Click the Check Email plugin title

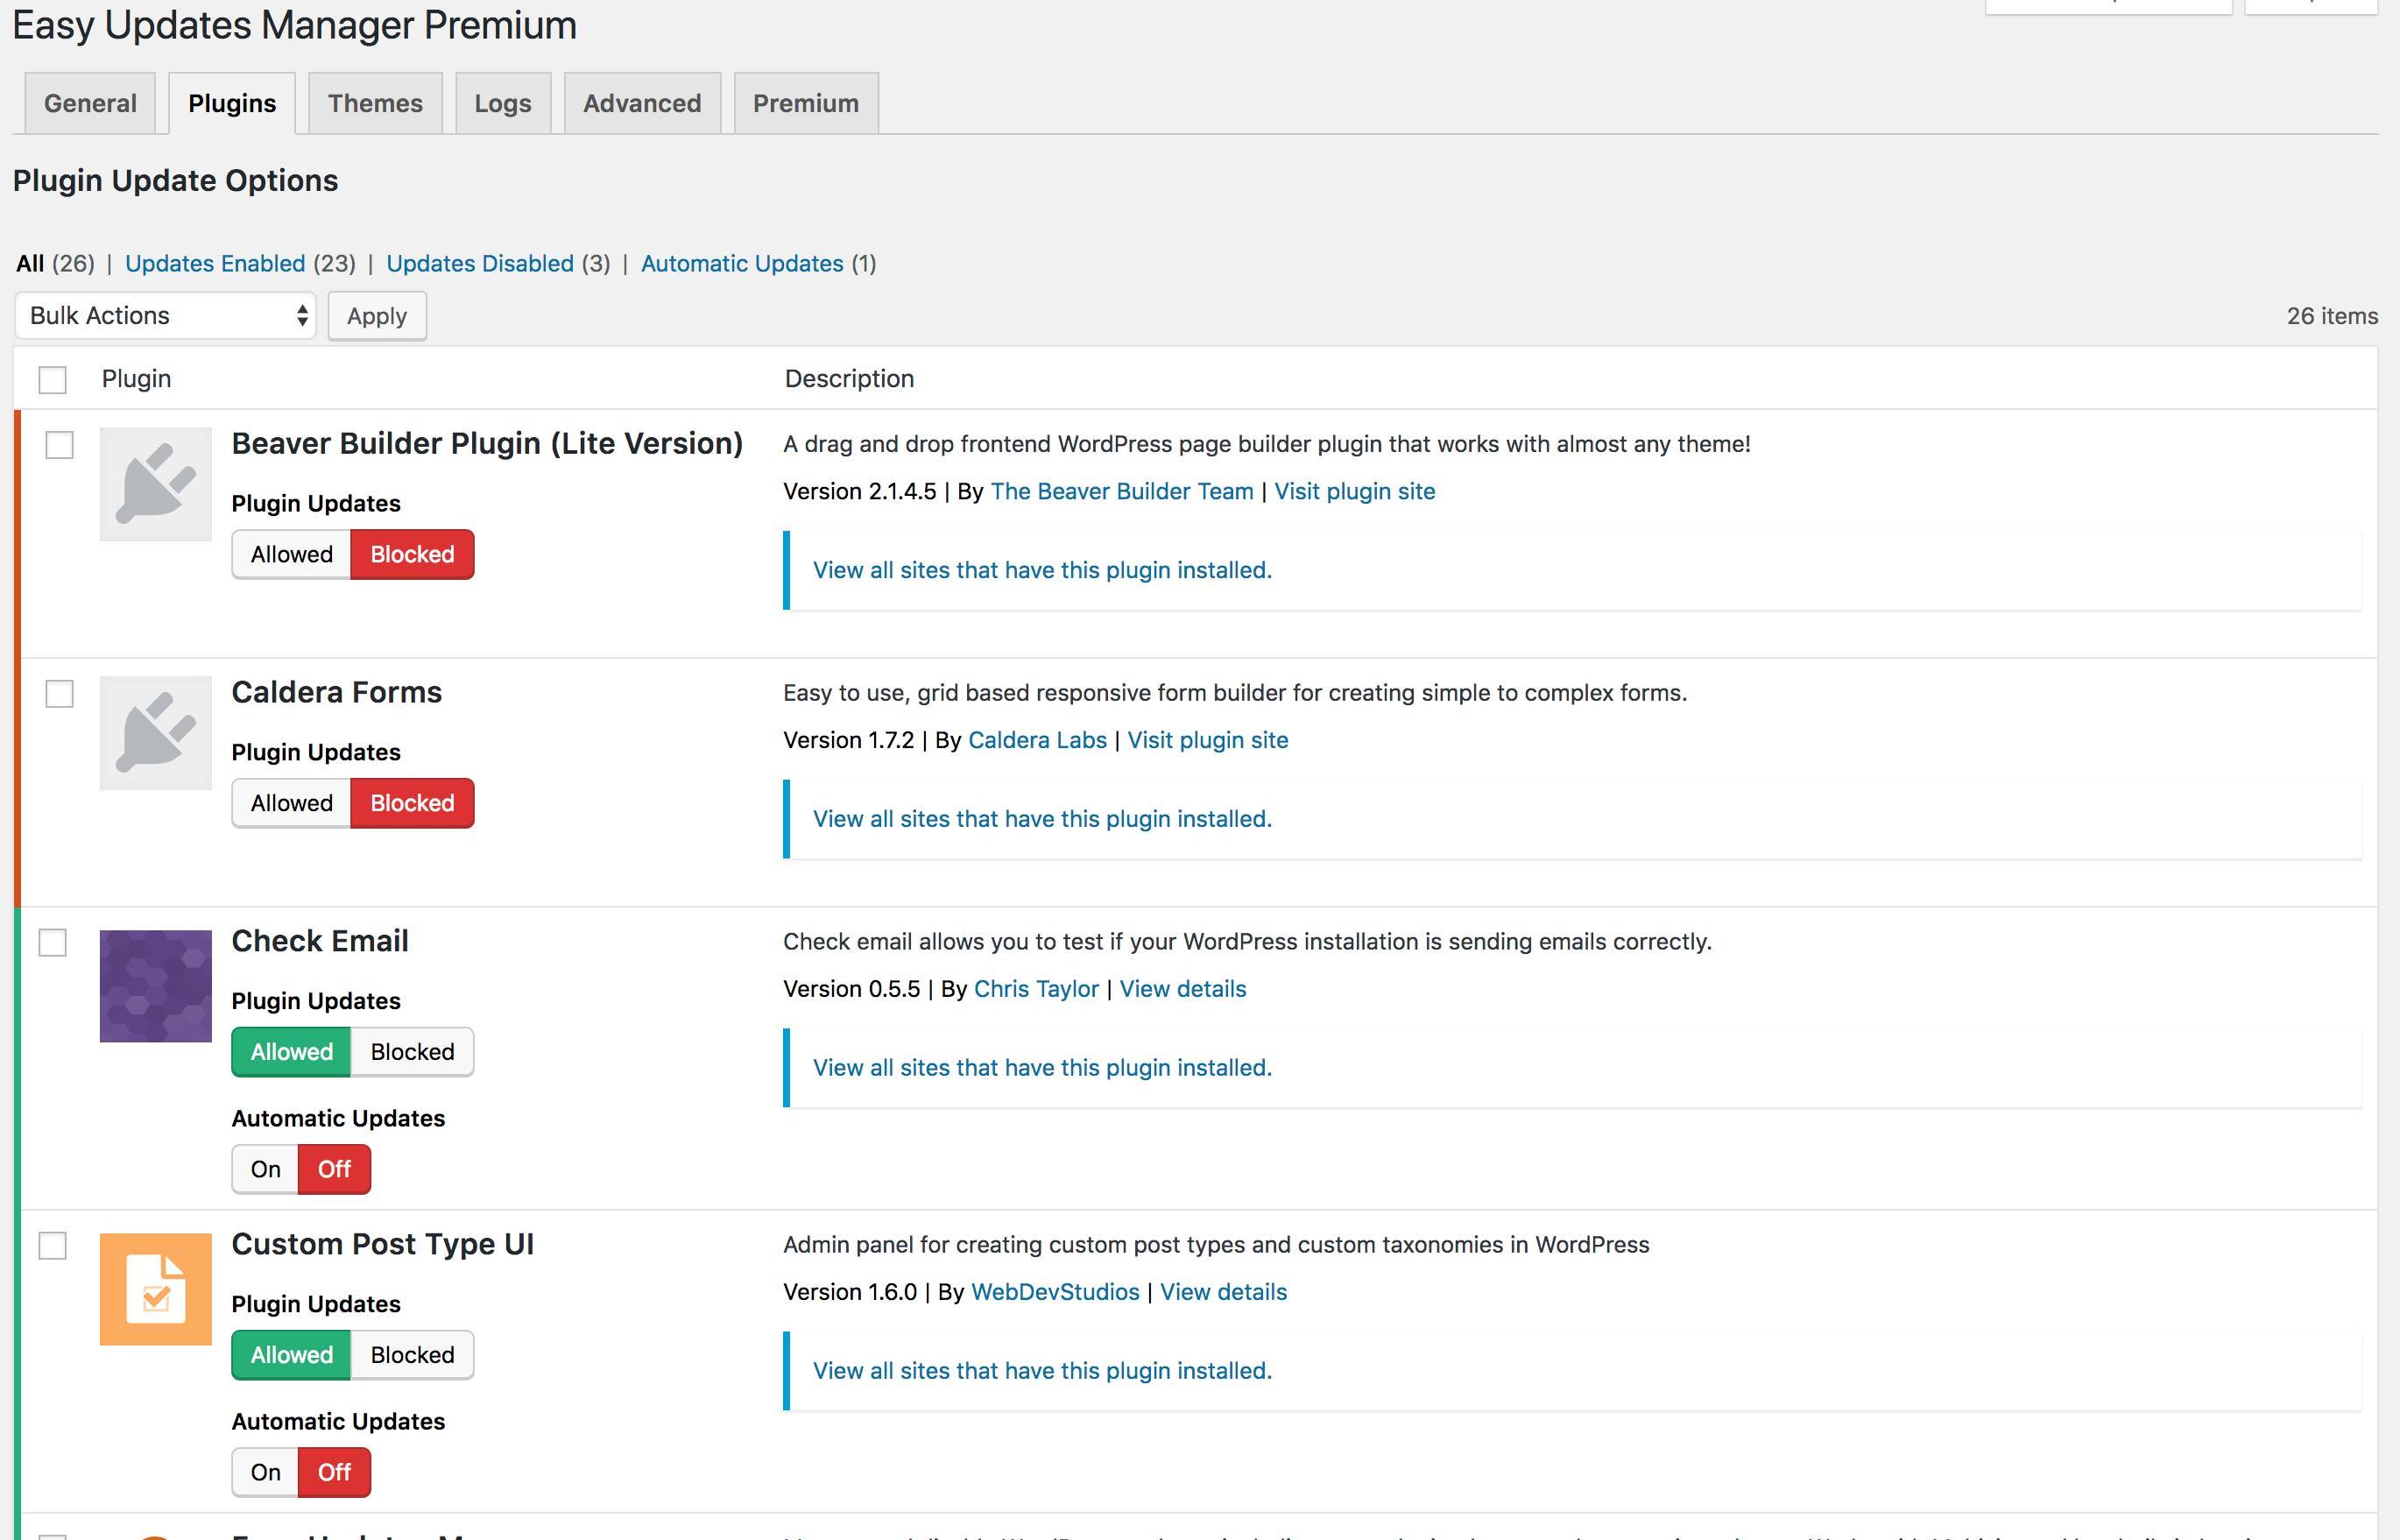(x=320, y=941)
